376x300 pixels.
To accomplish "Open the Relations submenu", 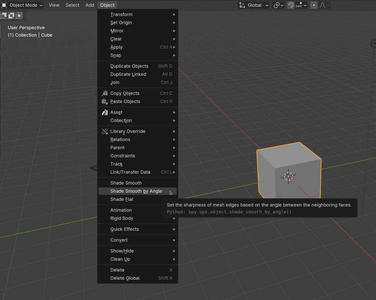I will 137,140.
